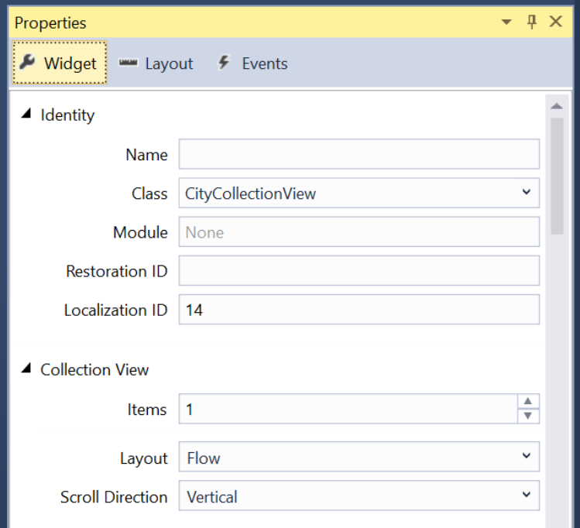Toggle the auto-hide pin icon
The image size is (580, 528).
[x=531, y=22]
